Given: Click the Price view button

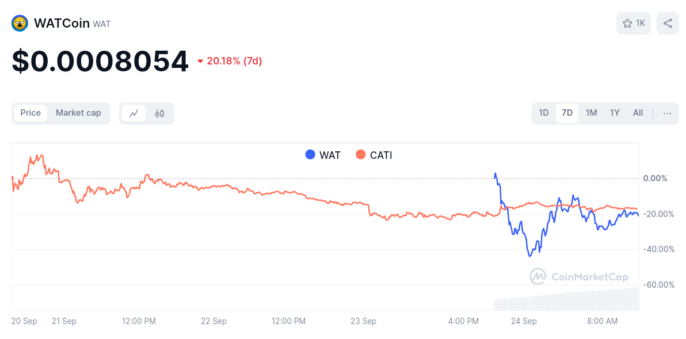Looking at the screenshot, I should 31,113.
